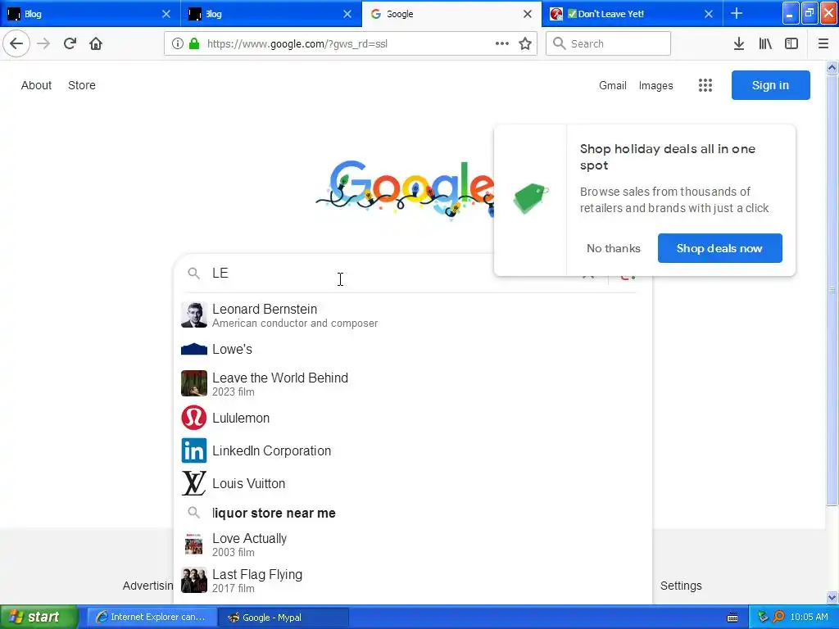Close the second Blog tab
The height and width of the screenshot is (629, 839).
coord(347,14)
